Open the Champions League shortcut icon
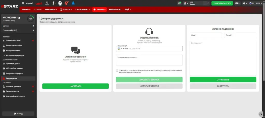Image resolution: width=265 pixels, height=118 pixels. point(47,3)
